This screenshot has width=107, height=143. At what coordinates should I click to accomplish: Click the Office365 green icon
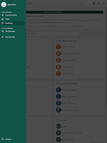point(59,133)
